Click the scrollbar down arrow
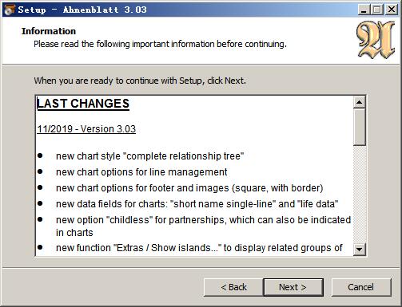The image size is (402, 307). pos(359,250)
